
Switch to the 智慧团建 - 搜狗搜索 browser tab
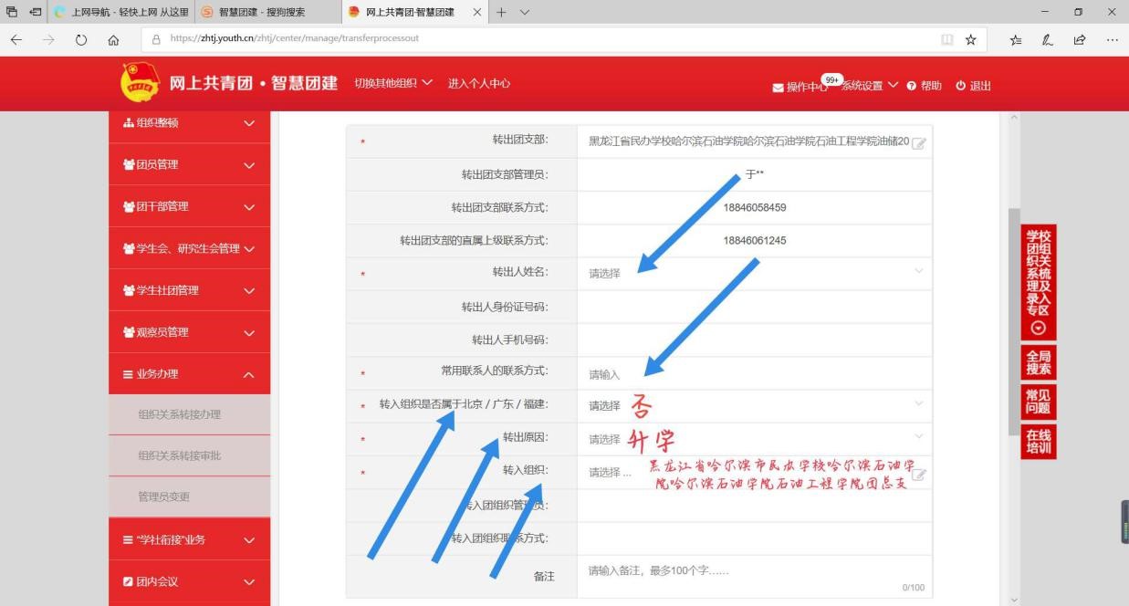click(260, 12)
